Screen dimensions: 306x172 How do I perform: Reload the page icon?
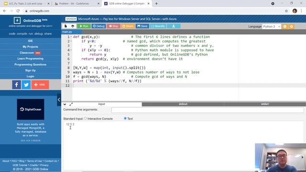tap(18, 11)
